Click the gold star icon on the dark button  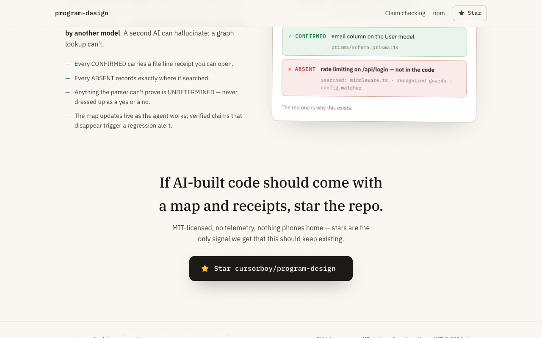[205, 268]
